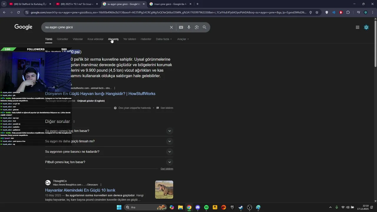The height and width of the screenshot is (212, 377).
Task: Open the browser extensions puzzle icon
Action: click(x=348, y=12)
